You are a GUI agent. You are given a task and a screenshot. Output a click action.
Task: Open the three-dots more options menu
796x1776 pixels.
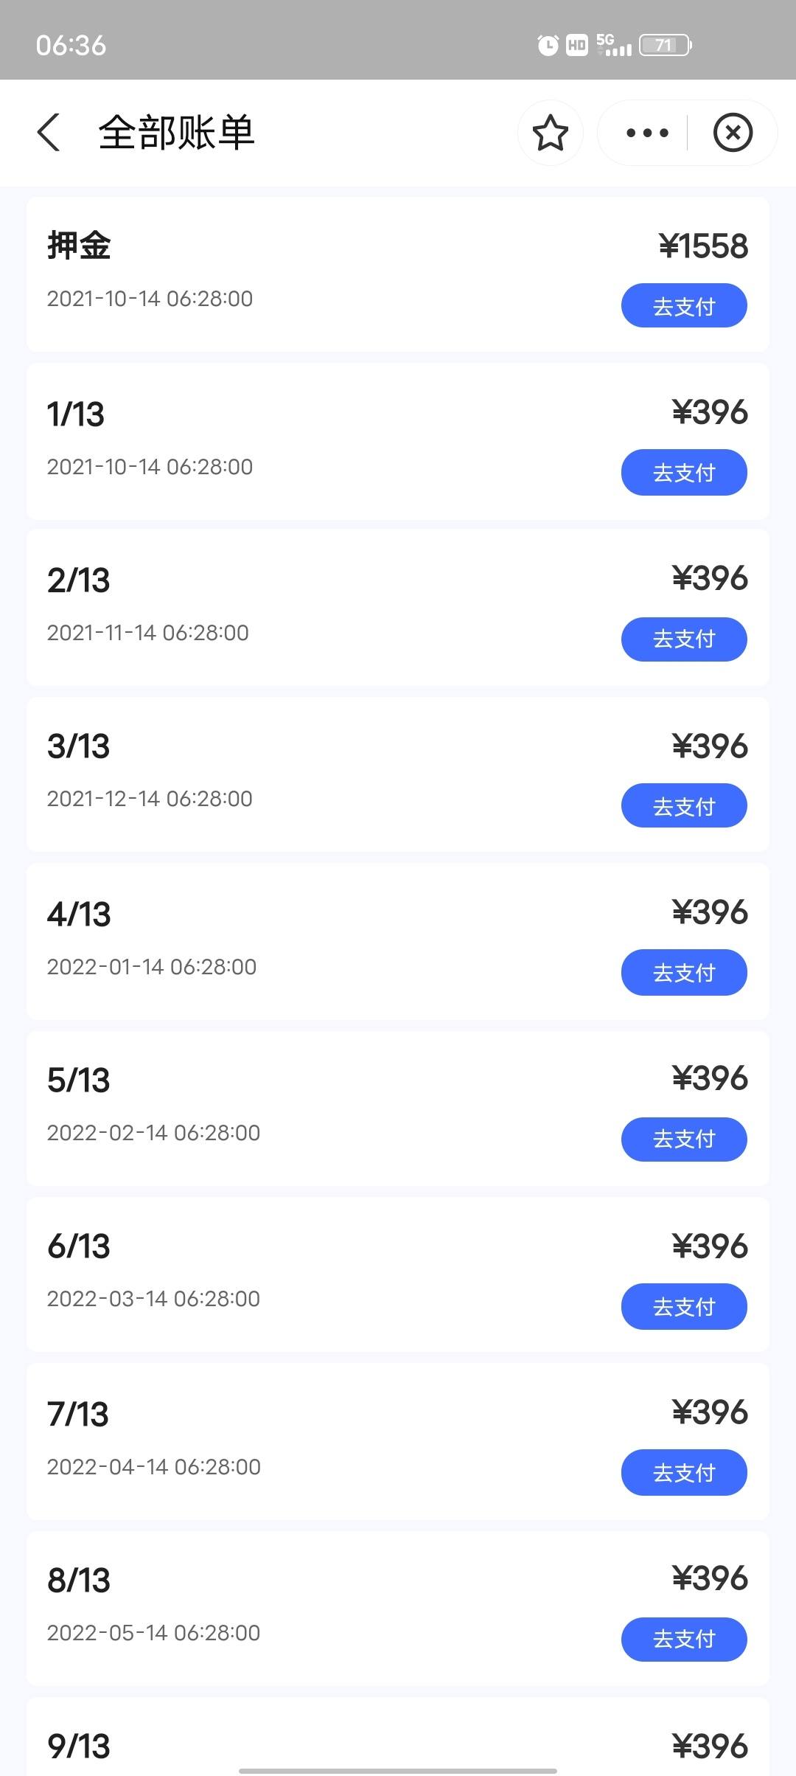(x=647, y=133)
